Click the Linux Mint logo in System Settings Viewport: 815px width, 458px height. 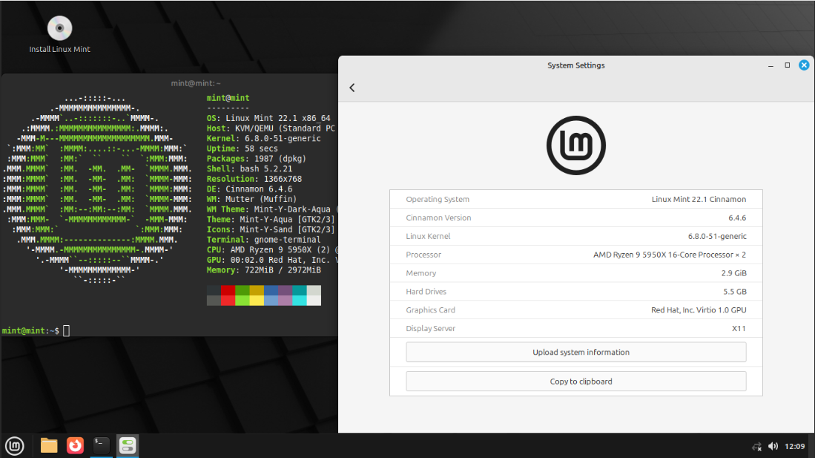(x=575, y=145)
